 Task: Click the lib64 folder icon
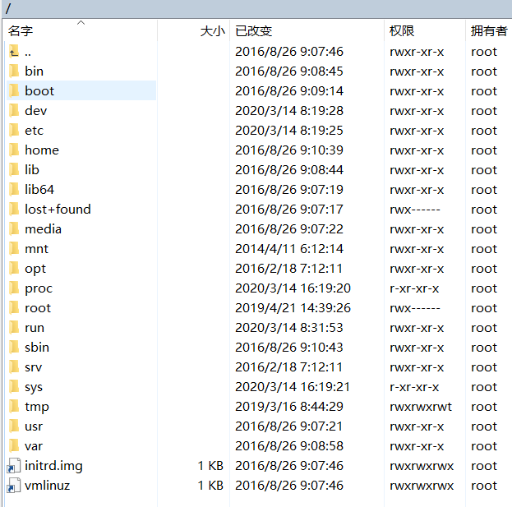pos(14,189)
